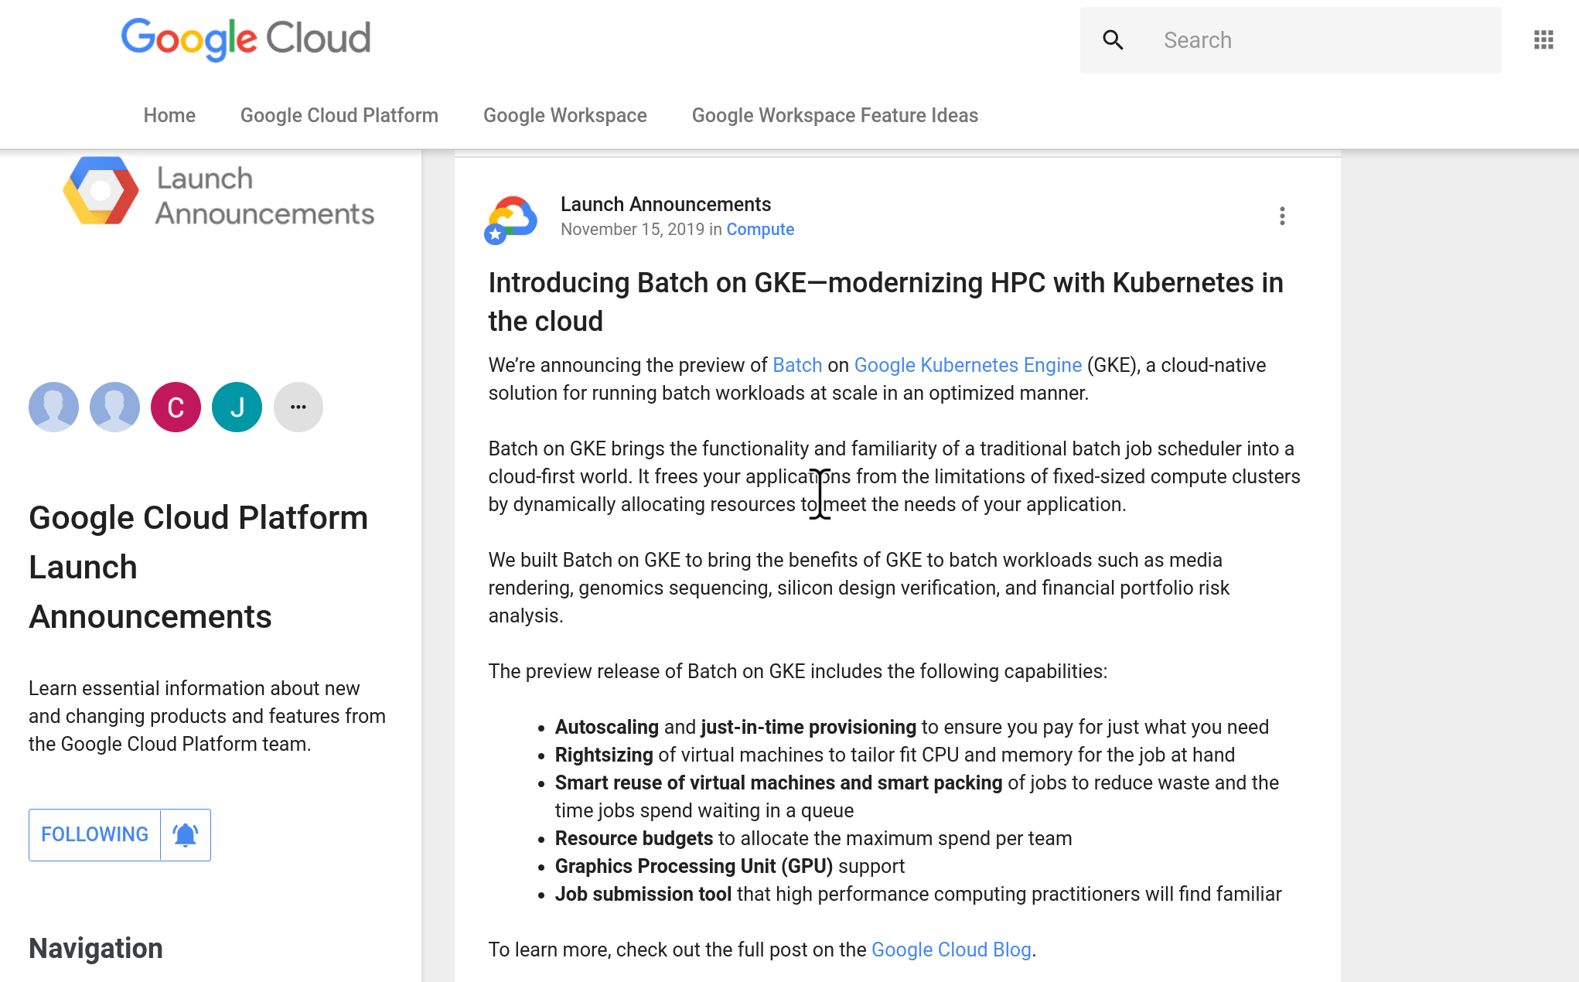Toggle the FOLLOWING button

pyautogui.click(x=94, y=835)
